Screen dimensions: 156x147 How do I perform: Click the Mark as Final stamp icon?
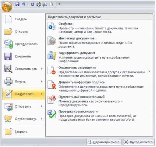coord(52,99)
